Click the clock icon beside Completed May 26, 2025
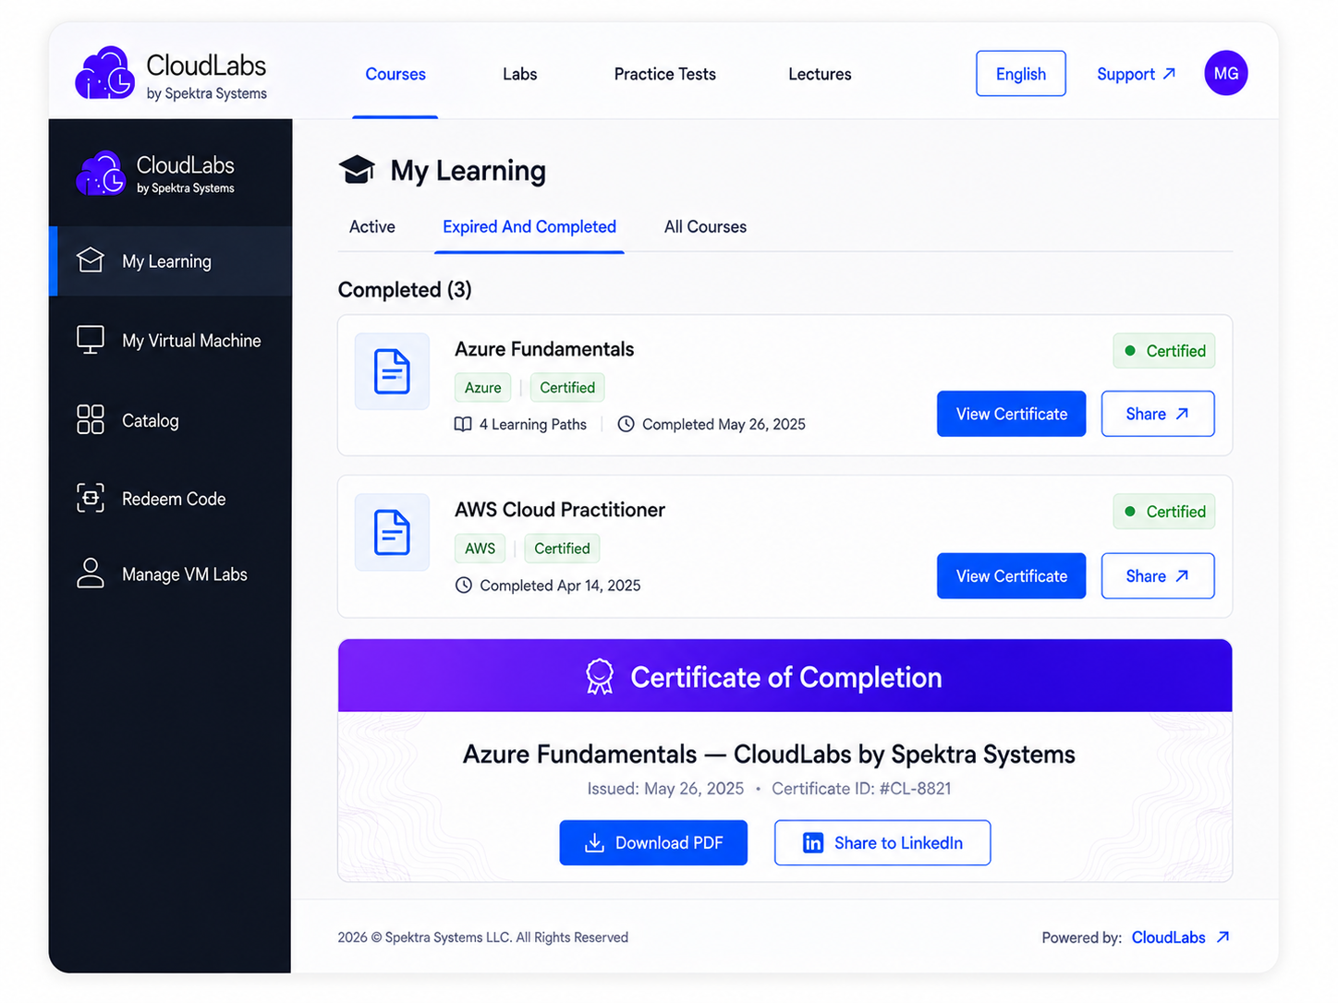The image size is (1338, 1003). (x=626, y=424)
